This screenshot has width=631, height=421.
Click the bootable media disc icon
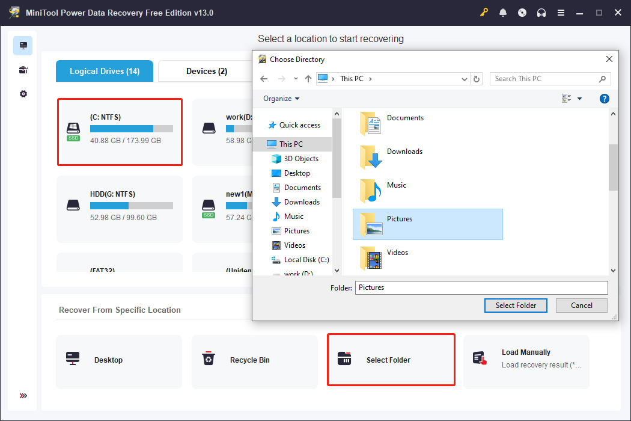point(522,13)
